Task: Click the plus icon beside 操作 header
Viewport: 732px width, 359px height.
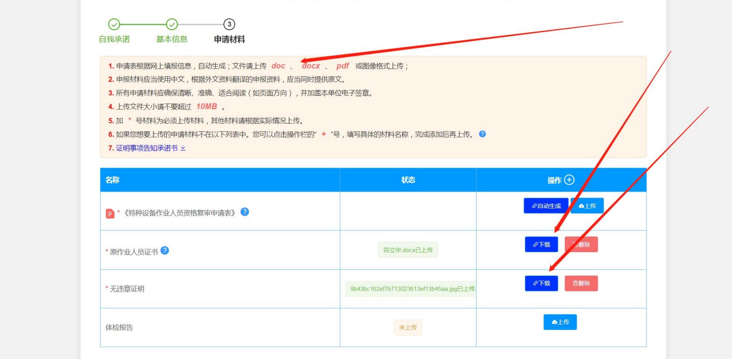Action: [569, 180]
